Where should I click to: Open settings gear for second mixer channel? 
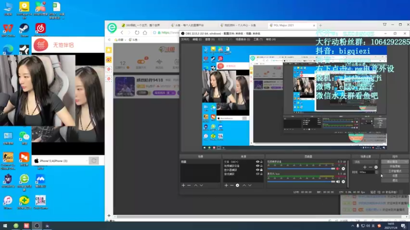(343, 182)
